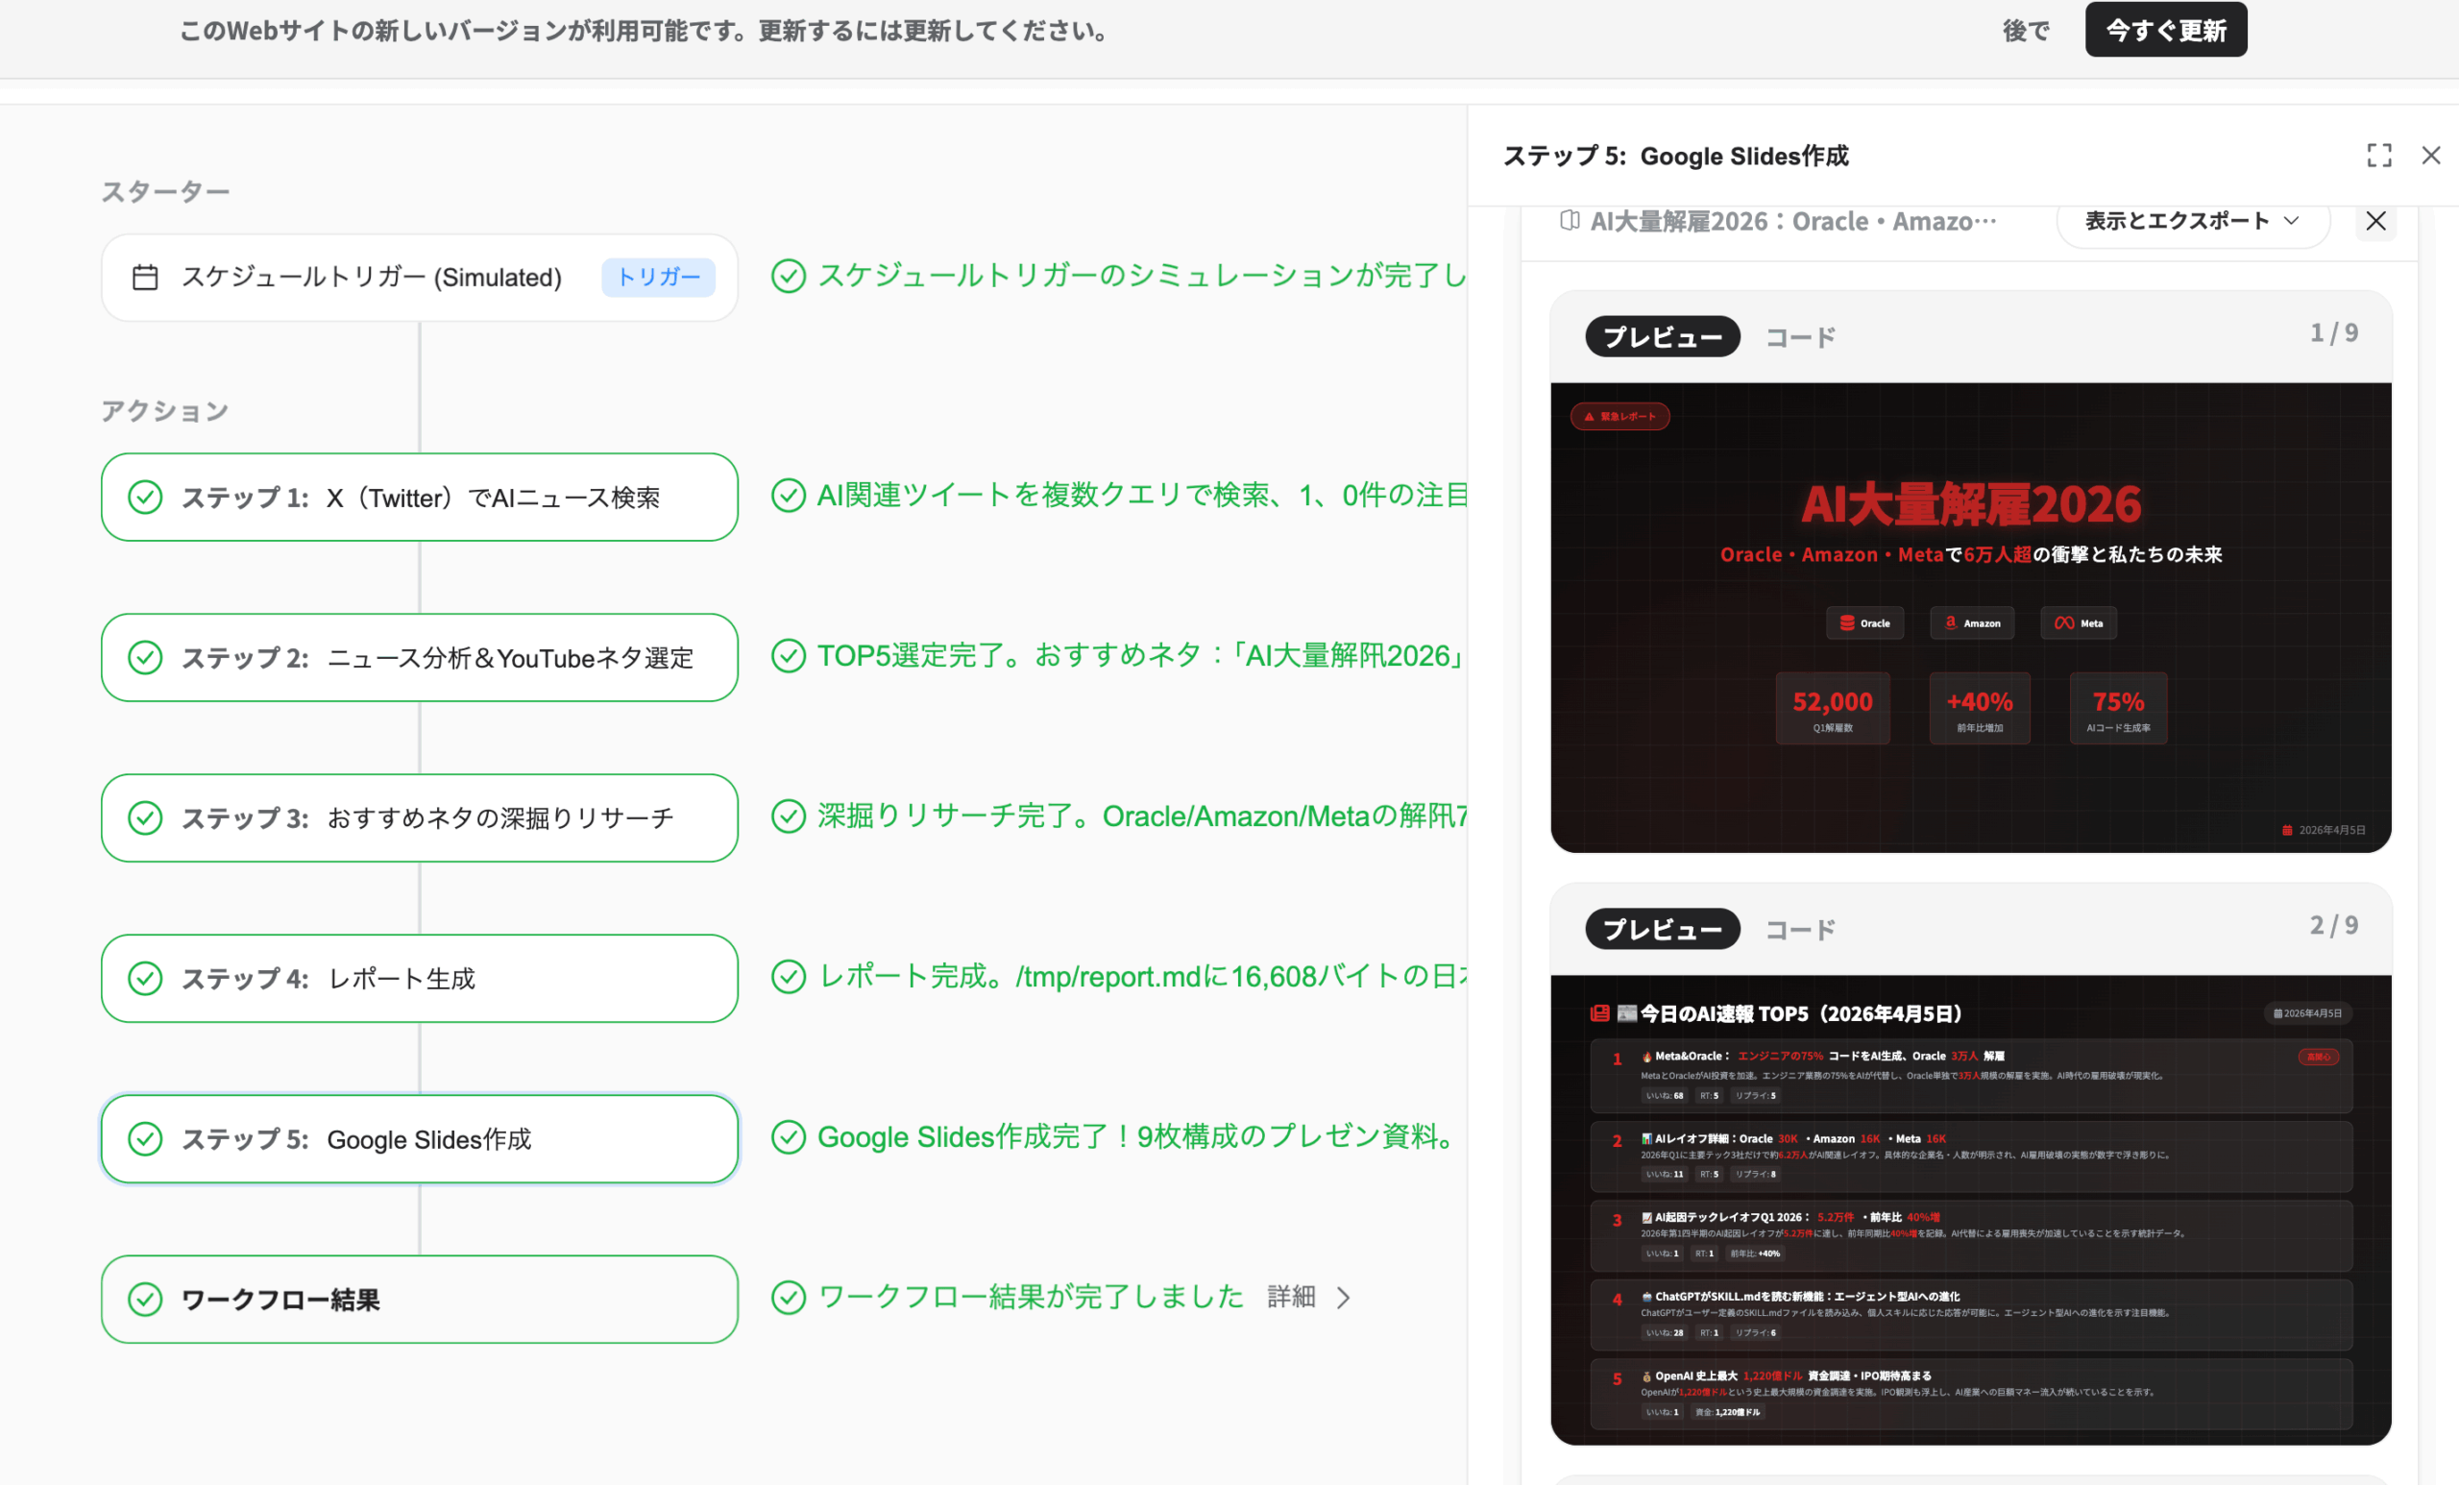2459x1485 pixels.
Task: Click green check icon on ステップ 3 card
Action: pyautogui.click(x=146, y=817)
